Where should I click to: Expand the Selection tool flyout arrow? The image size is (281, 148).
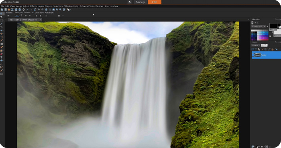point(4,20)
